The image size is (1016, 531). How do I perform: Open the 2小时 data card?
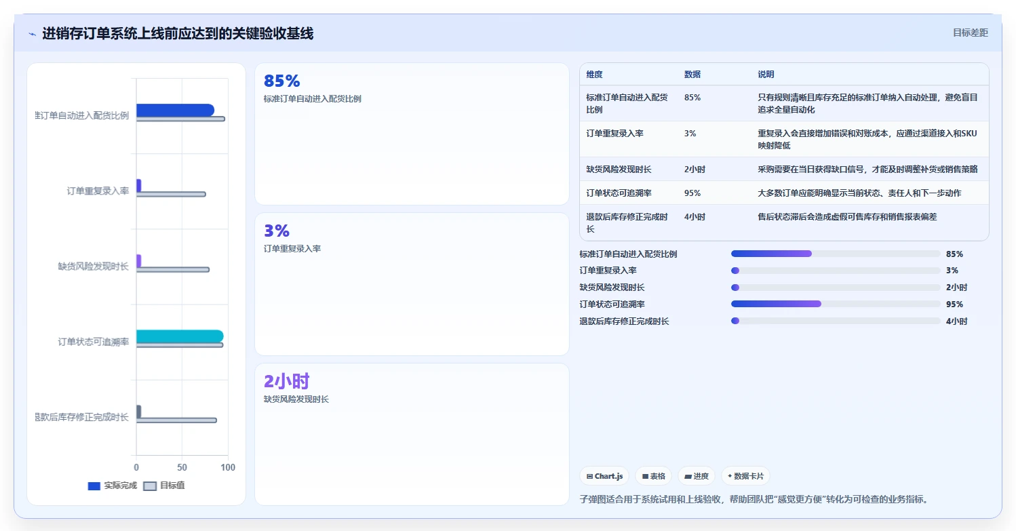(412, 434)
